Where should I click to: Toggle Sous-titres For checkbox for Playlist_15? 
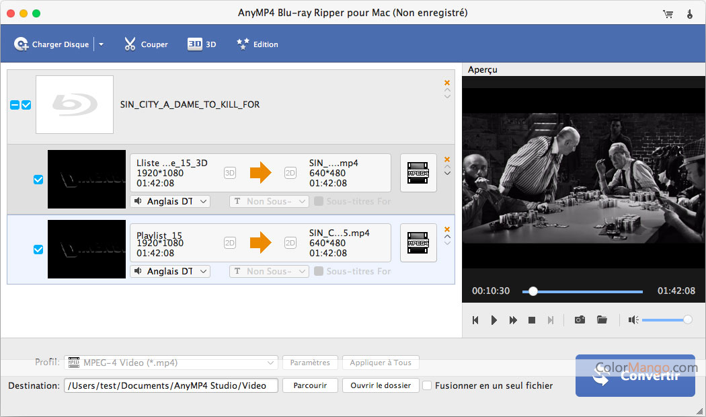[319, 271]
